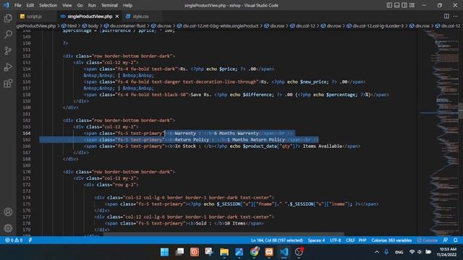Click the body breadcrumb
The height and width of the screenshot is (260, 463).
(x=90, y=26)
